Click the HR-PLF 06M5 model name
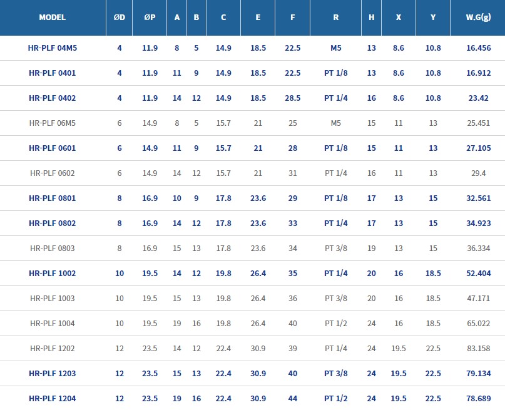 [53, 123]
